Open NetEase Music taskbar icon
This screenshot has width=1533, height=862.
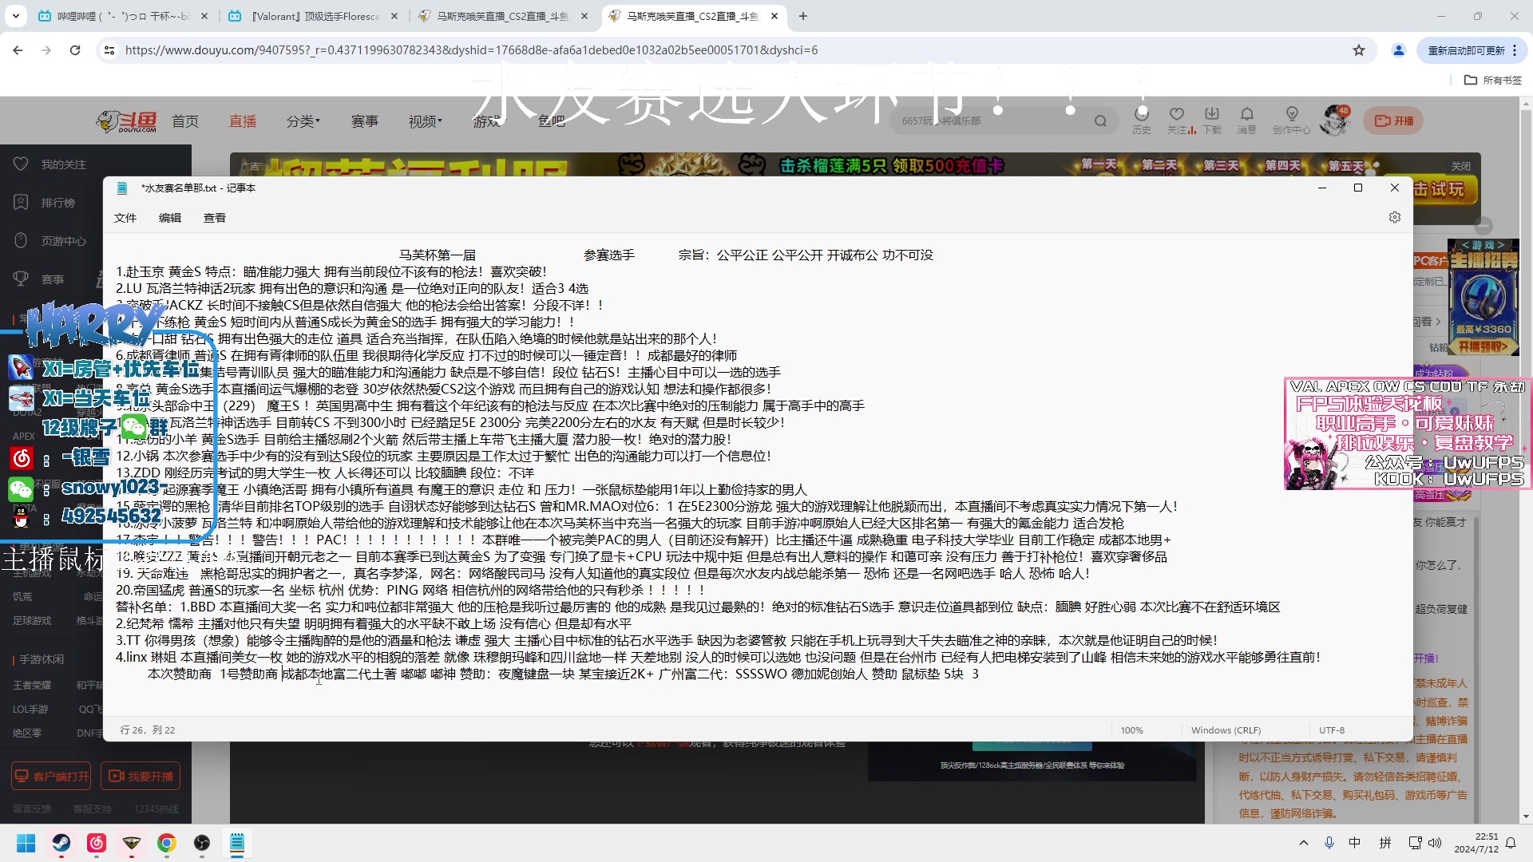point(97,843)
